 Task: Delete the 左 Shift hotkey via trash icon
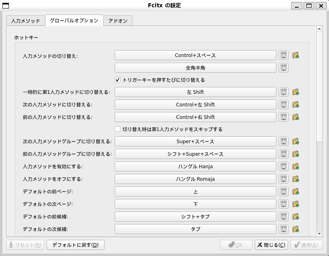click(284, 92)
